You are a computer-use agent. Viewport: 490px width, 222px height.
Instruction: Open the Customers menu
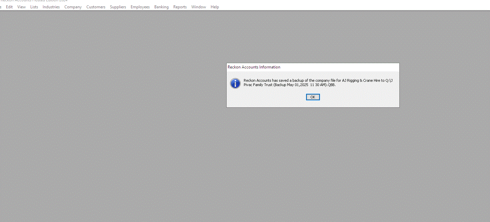tap(96, 7)
